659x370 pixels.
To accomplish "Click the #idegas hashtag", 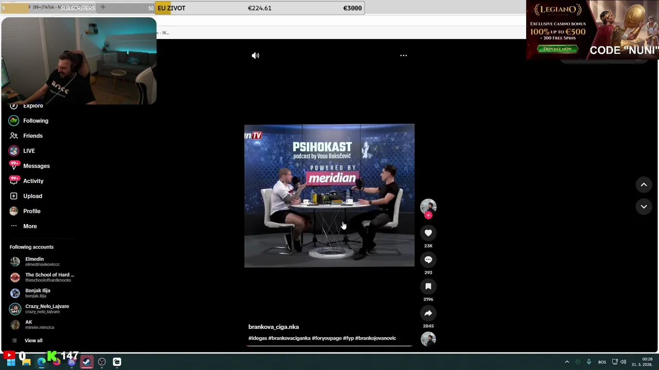I will (257, 338).
